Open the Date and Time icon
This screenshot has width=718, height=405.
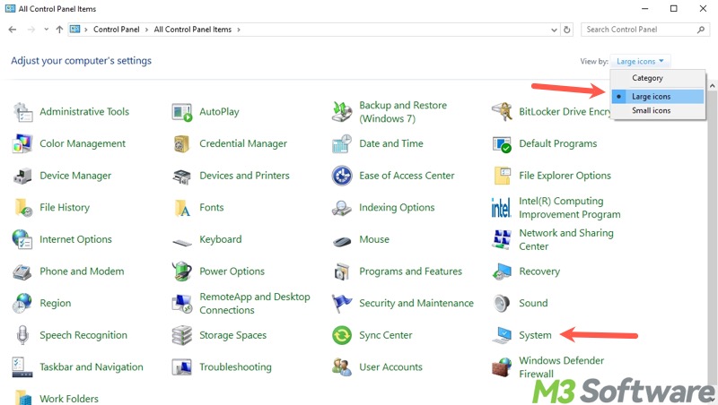342,144
